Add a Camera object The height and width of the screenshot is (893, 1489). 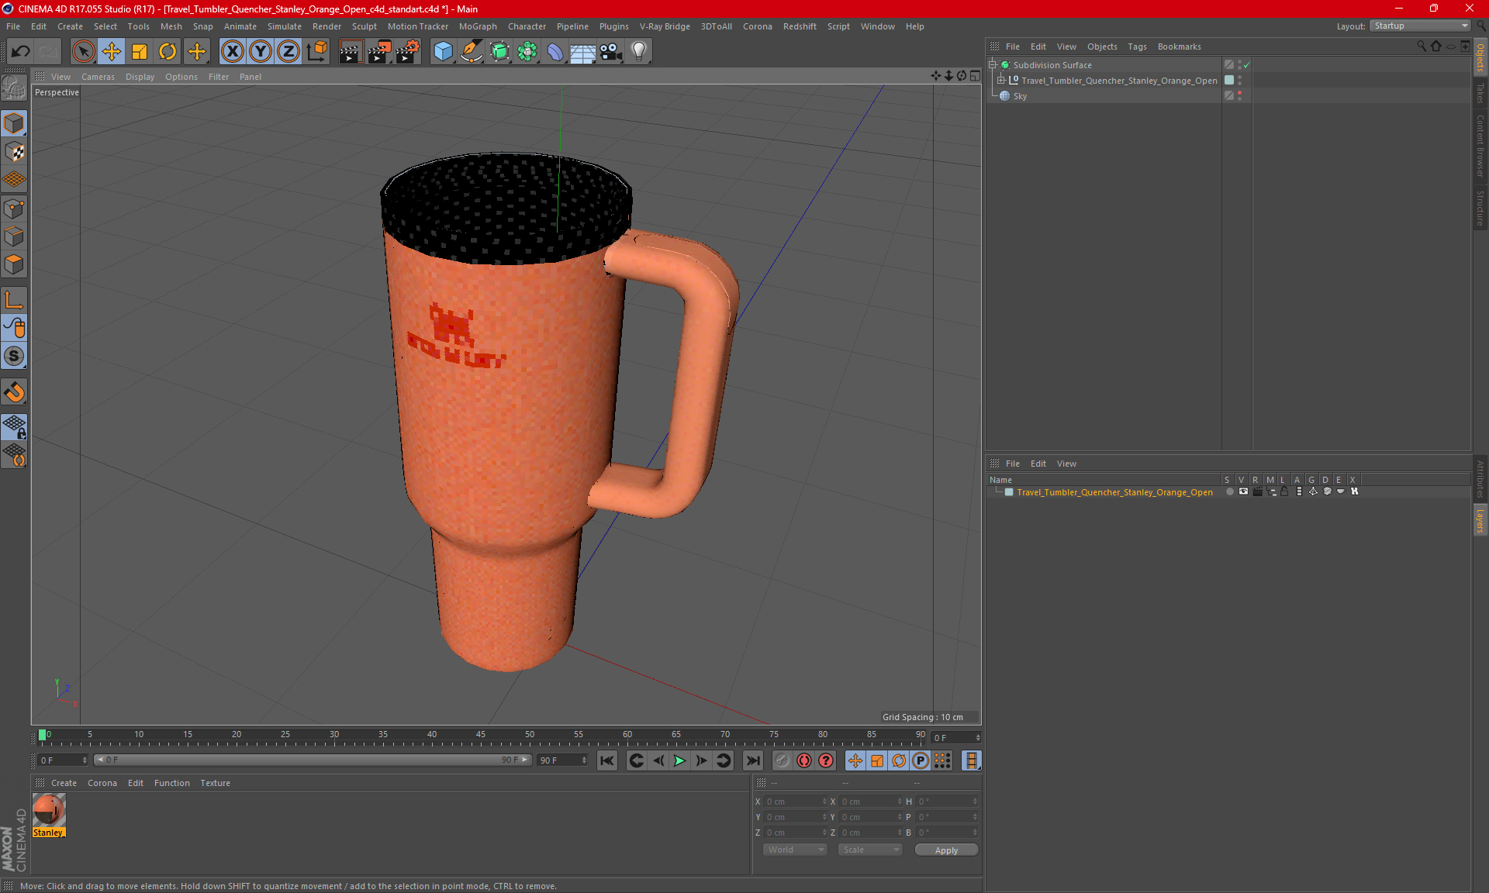pos(611,51)
